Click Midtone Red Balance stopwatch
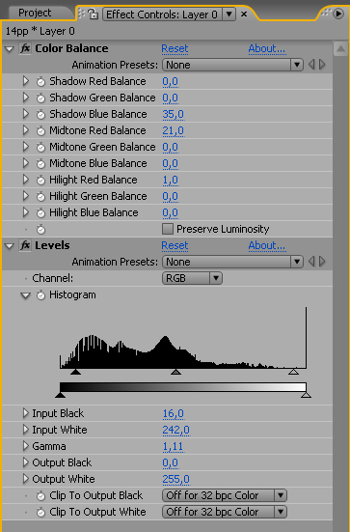Viewport: 350px width, 532px height. click(40, 131)
